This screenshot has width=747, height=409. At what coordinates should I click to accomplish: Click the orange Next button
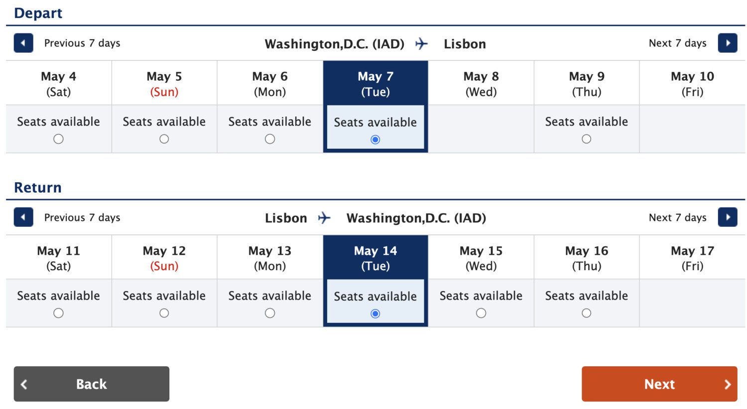point(659,384)
